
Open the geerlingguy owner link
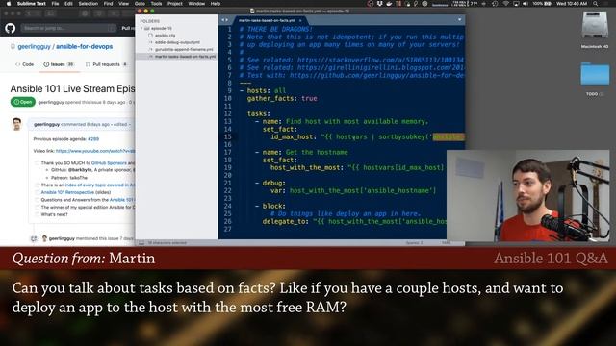35,47
